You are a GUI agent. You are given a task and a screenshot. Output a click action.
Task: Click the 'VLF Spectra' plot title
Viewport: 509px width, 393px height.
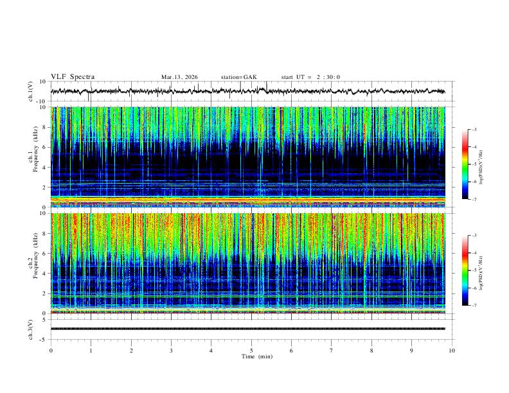(73, 77)
